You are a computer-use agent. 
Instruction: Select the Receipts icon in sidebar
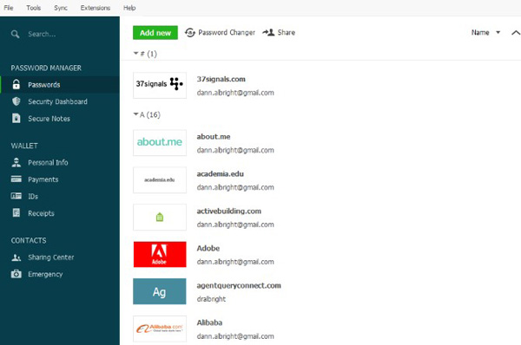click(16, 213)
